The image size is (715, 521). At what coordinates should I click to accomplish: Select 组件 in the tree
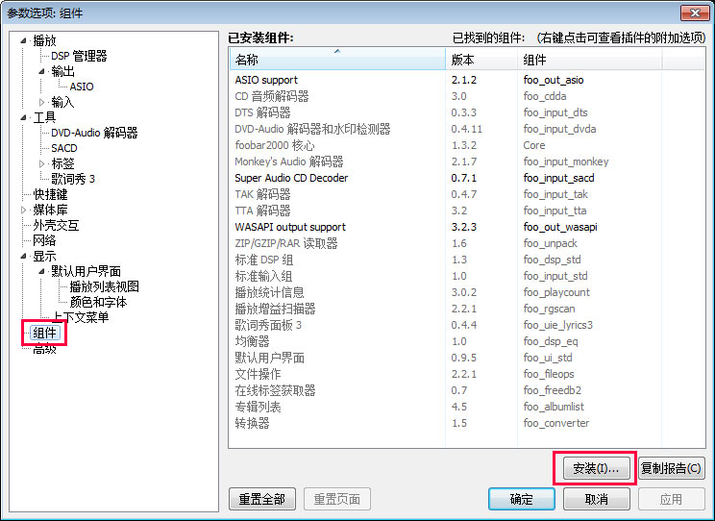click(x=44, y=333)
